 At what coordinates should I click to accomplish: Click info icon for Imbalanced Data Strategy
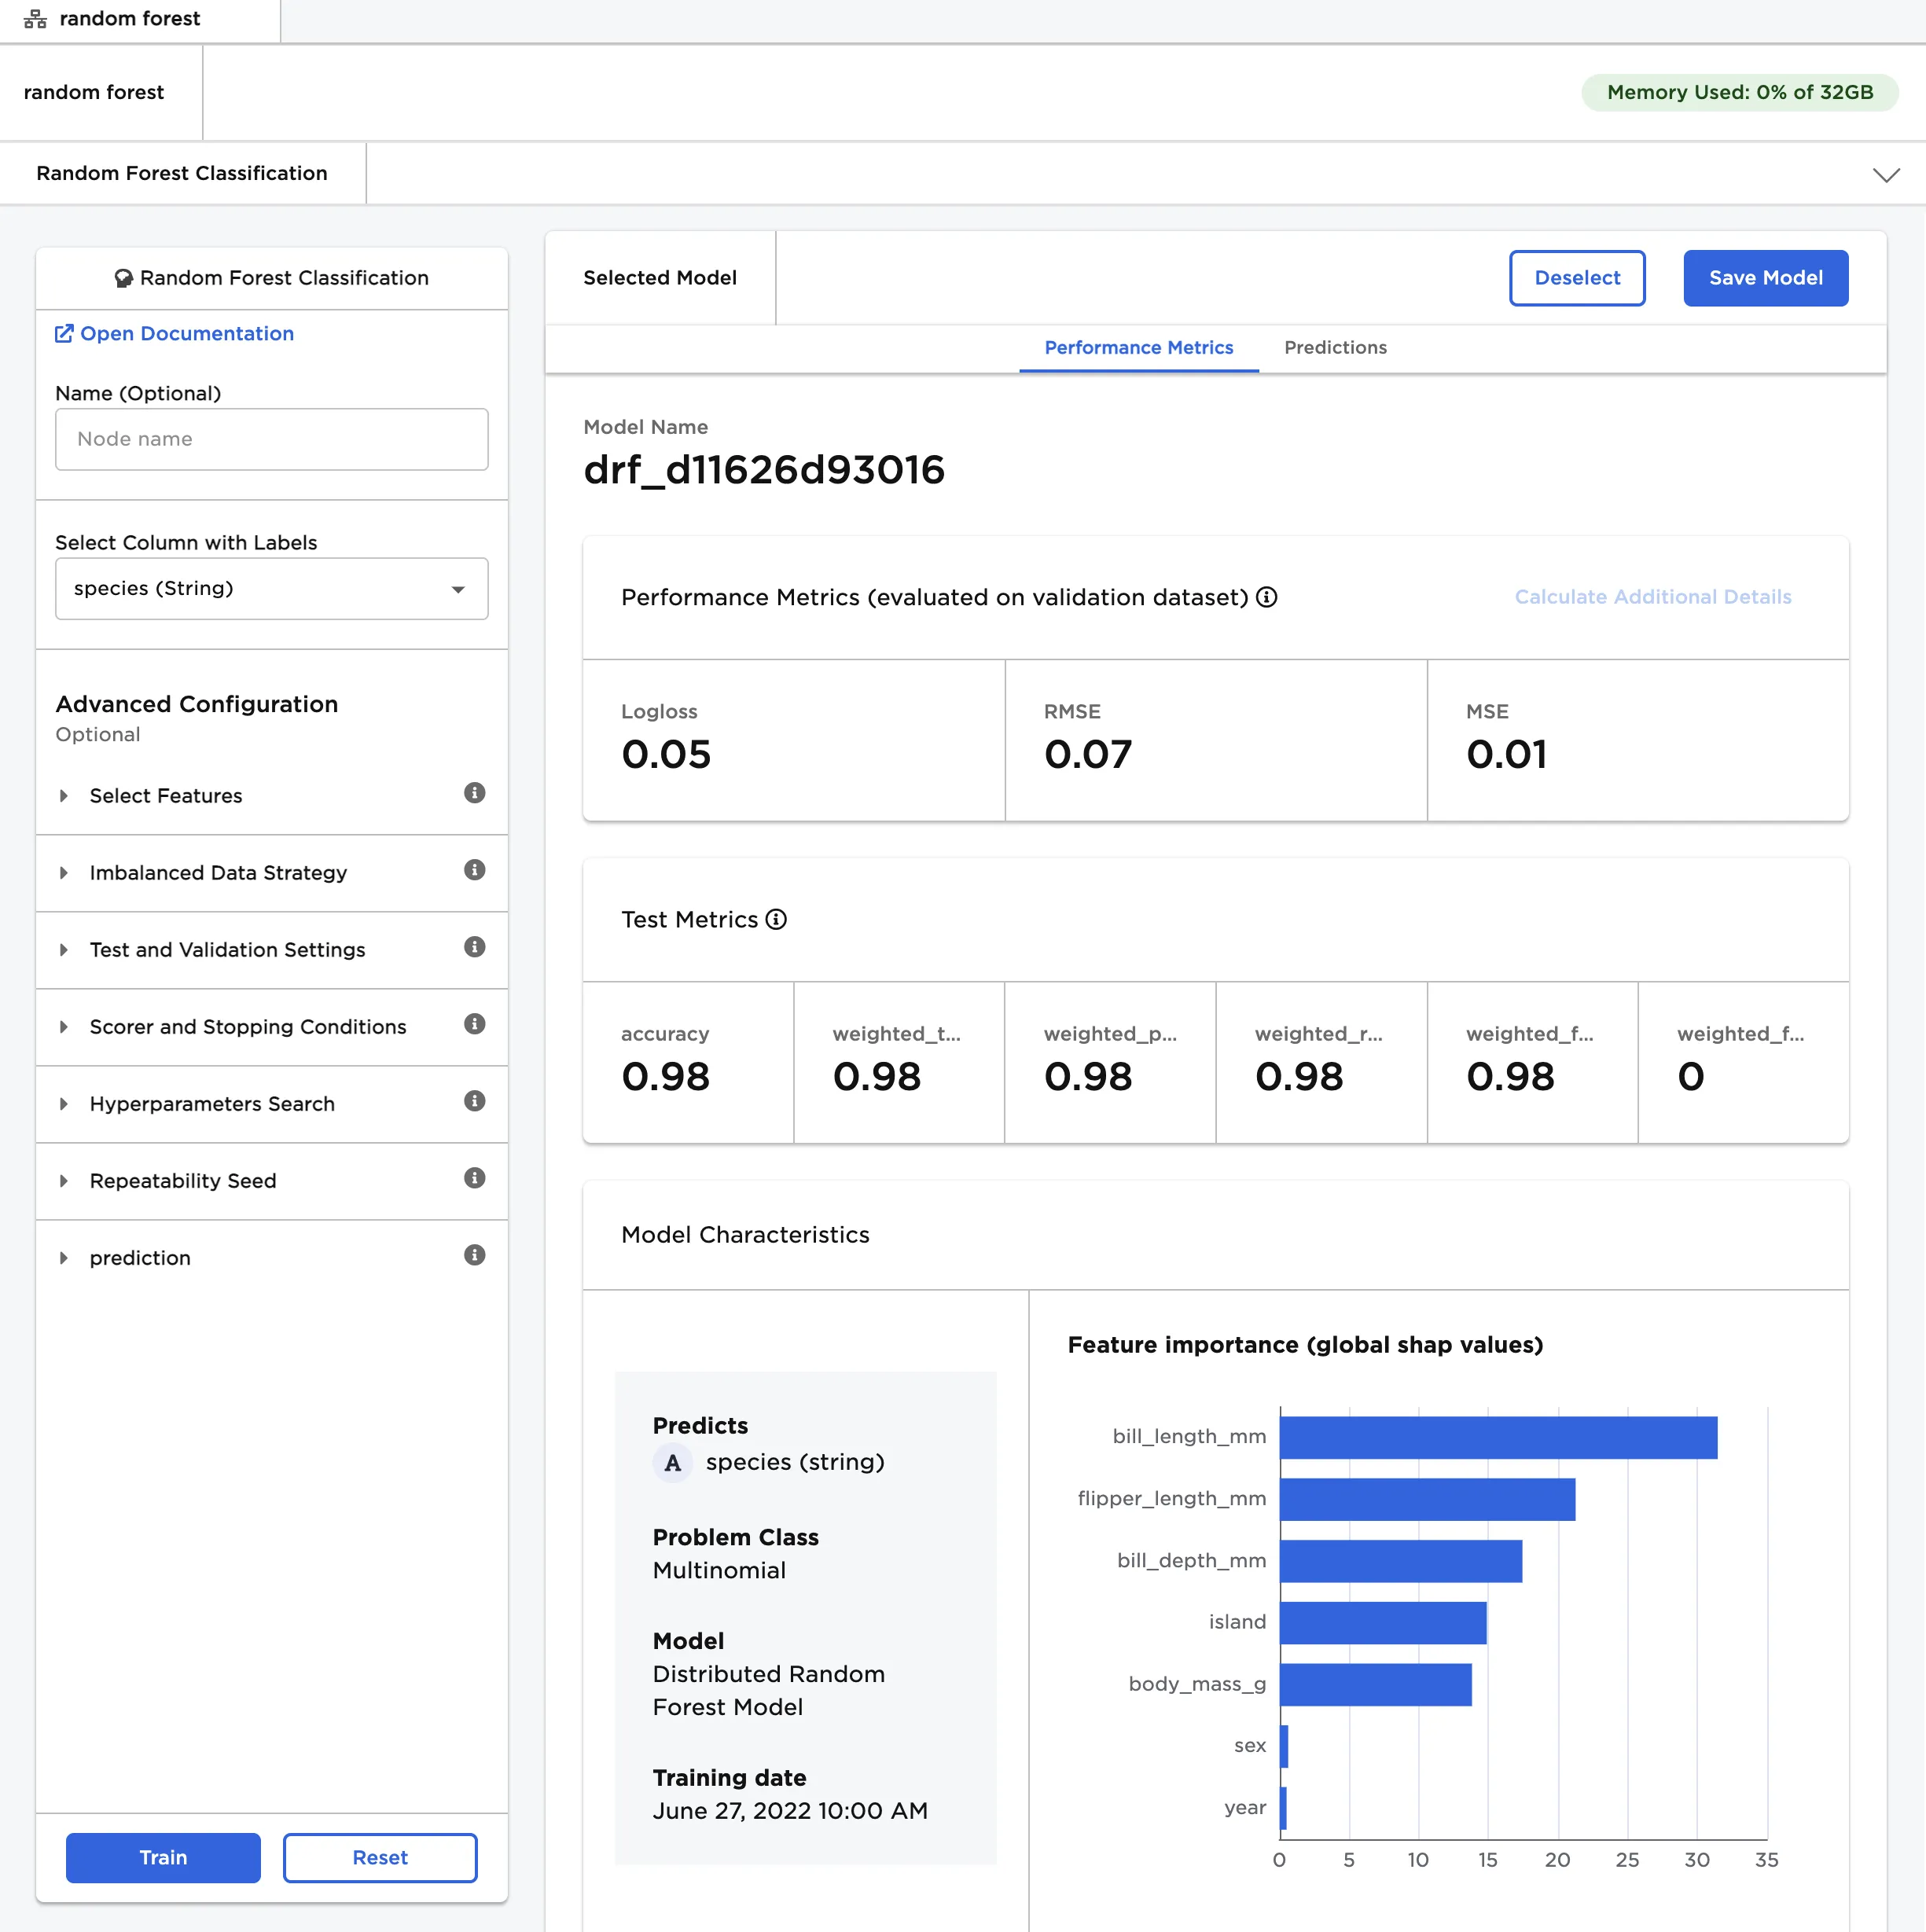[474, 870]
